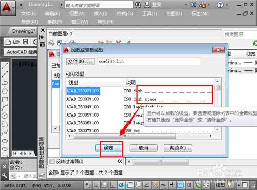Select the Arc tool
The height and width of the screenshot is (190, 257).
tap(5, 107)
